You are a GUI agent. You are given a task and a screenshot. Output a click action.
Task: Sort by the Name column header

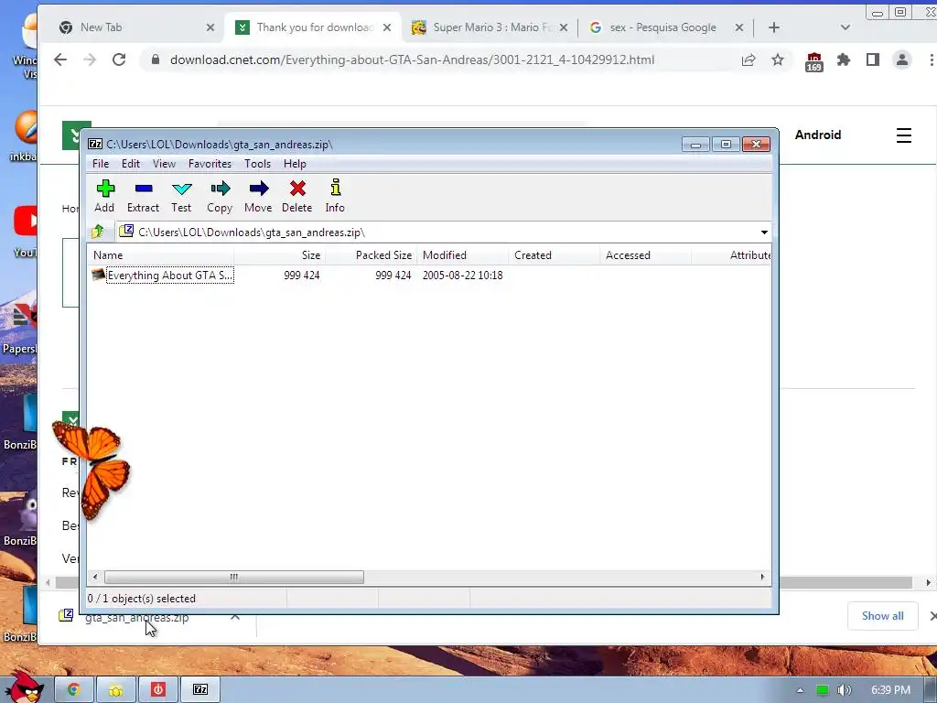pos(160,255)
